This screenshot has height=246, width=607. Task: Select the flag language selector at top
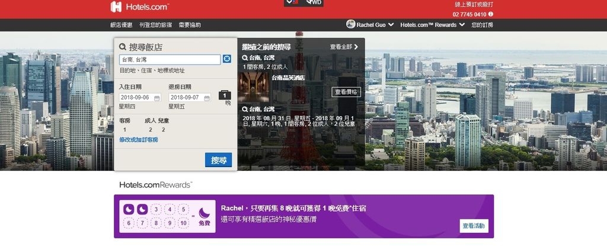coord(293,3)
